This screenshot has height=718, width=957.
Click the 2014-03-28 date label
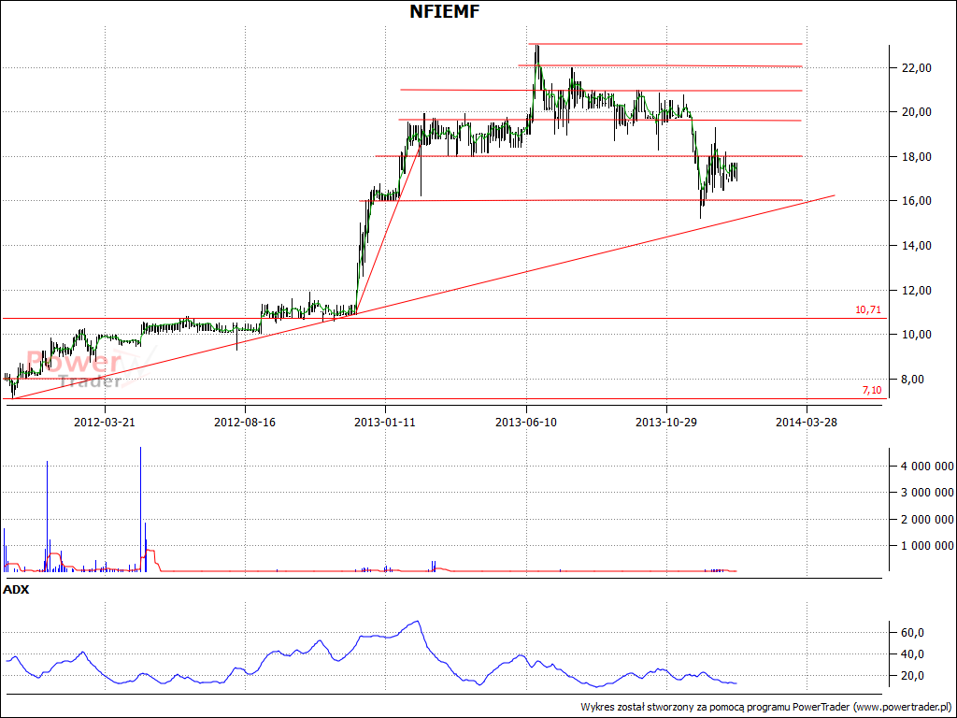807,422
